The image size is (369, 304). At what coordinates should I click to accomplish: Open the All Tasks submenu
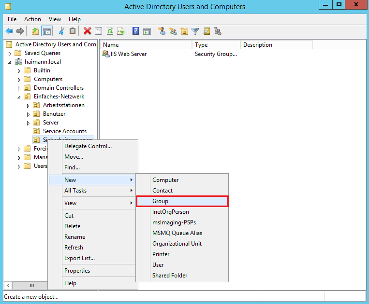pos(92,191)
